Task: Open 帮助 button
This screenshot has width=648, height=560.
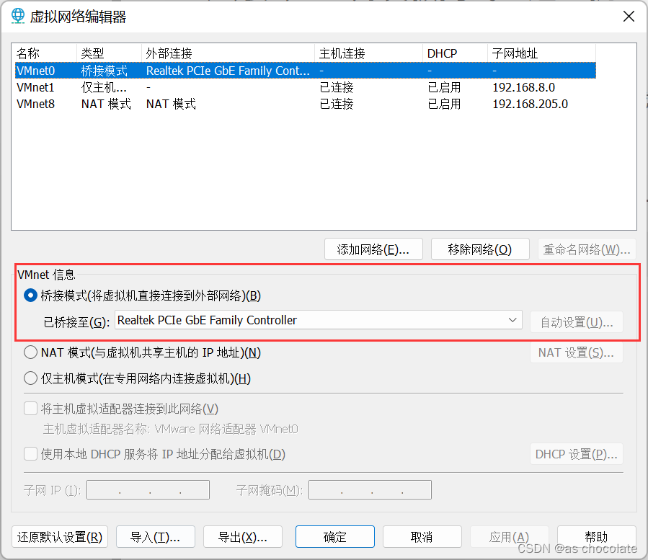Action: 597,537
